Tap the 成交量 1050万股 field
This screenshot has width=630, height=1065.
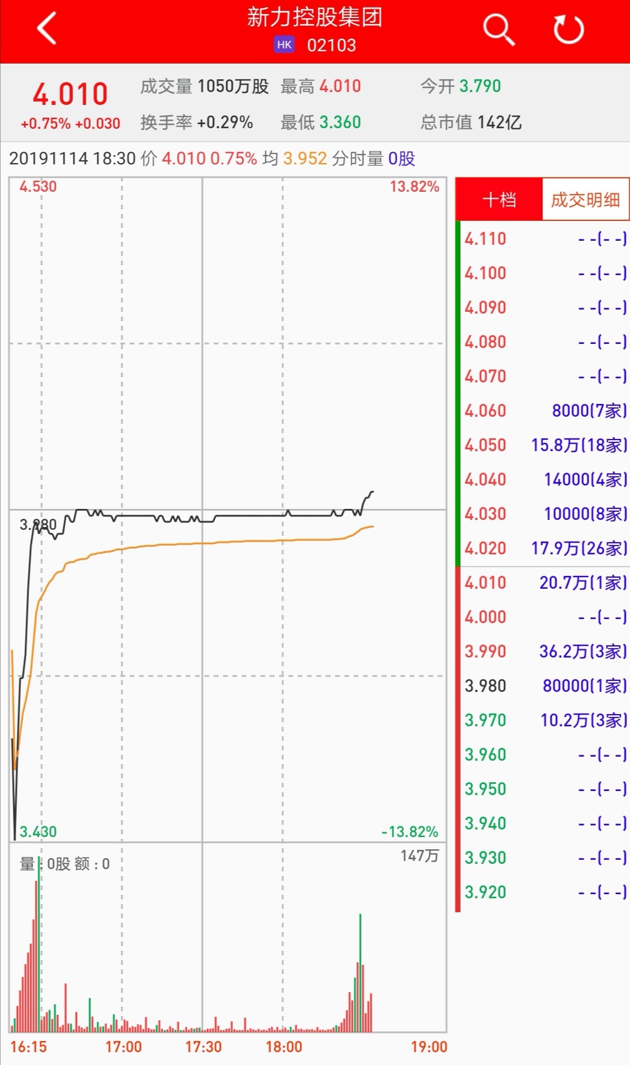[x=204, y=86]
